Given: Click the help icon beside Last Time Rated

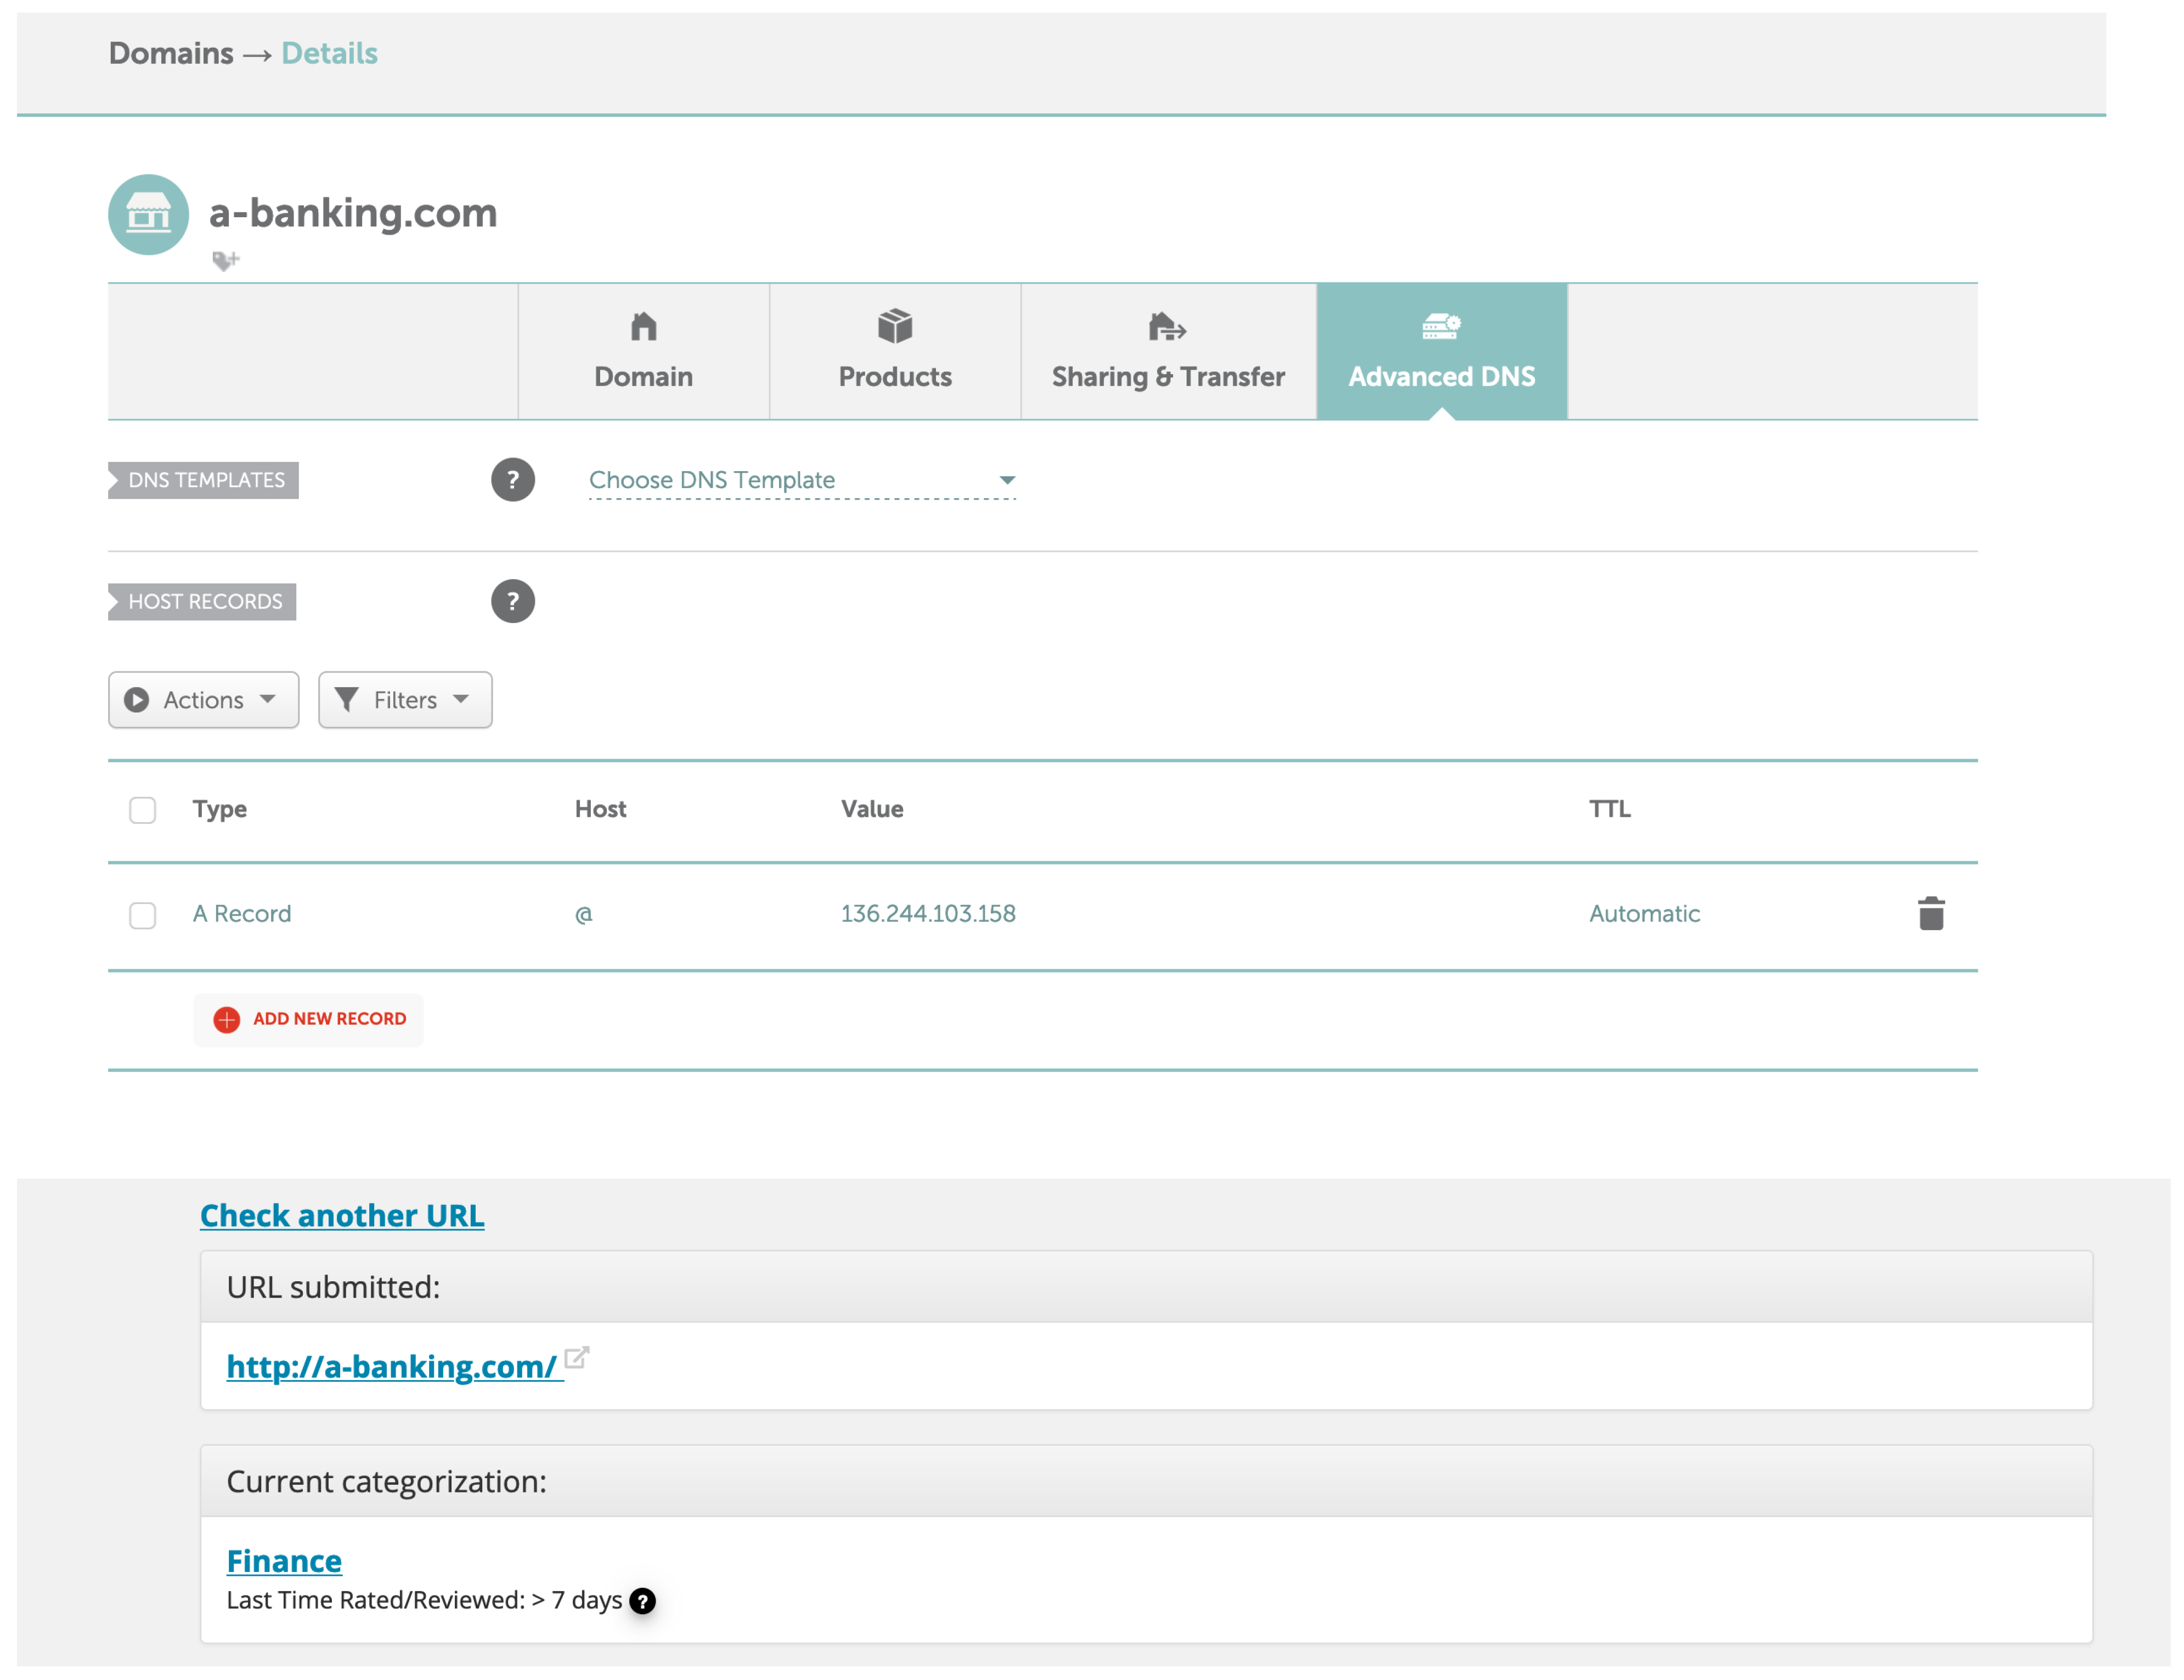Looking at the screenshot, I should (x=643, y=1601).
